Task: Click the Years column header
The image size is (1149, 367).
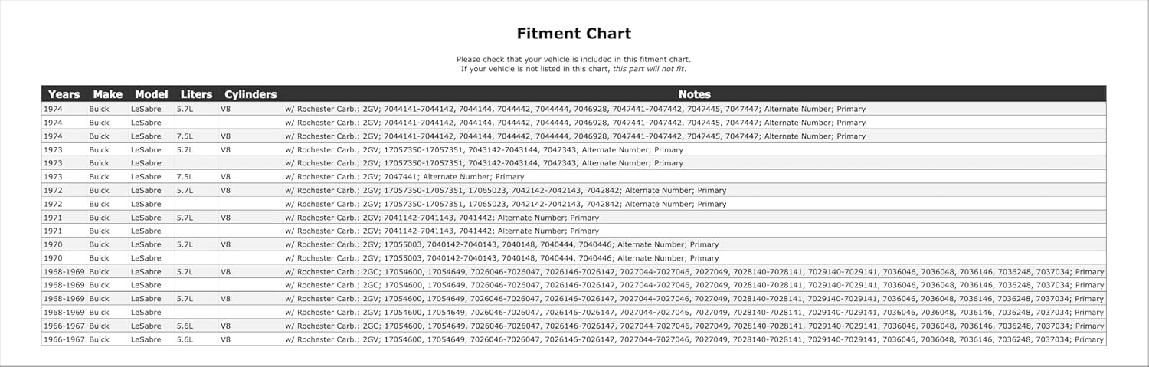Action: pyautogui.click(x=64, y=94)
